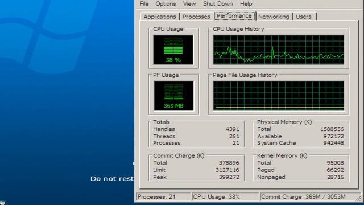Image resolution: width=364 pixels, height=205 pixels.
Task: Click Commit Charge Peak value 399272
Action: pyautogui.click(x=229, y=177)
